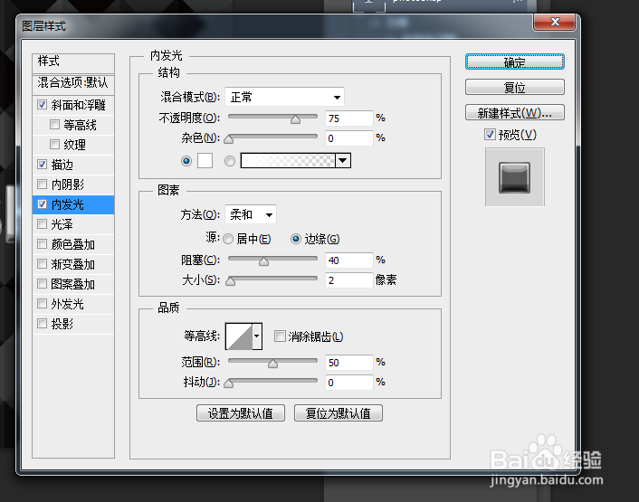
Task: Toggle the 预览(V) checkbox
Action: coord(490,135)
